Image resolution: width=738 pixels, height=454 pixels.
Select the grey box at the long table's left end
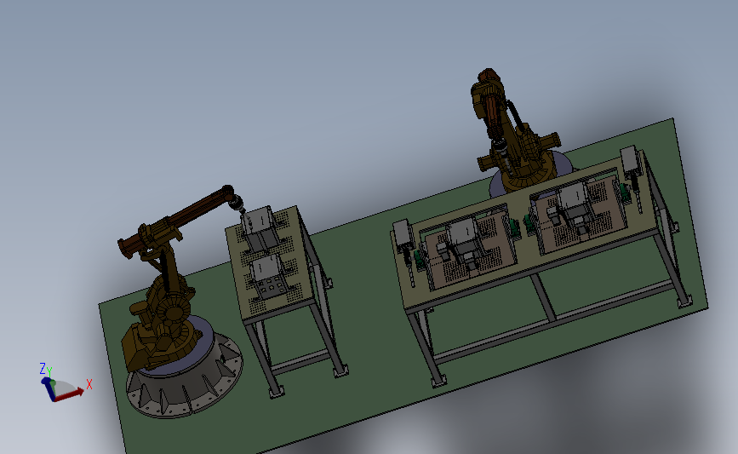pyautogui.click(x=403, y=234)
